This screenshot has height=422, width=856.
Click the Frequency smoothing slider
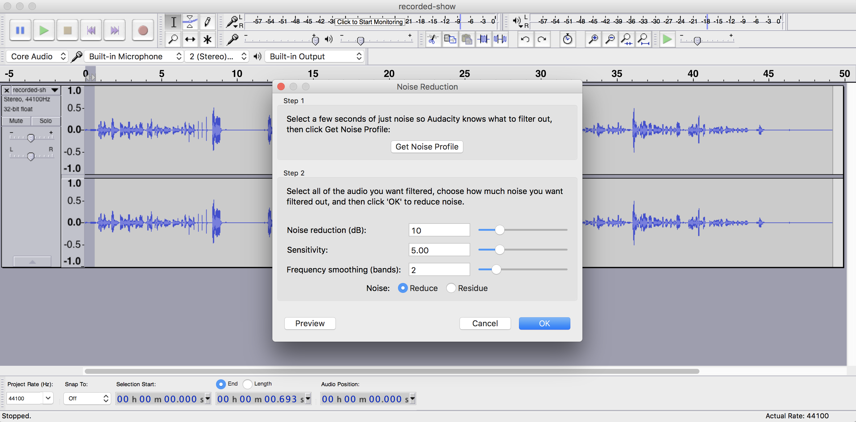(x=523, y=269)
